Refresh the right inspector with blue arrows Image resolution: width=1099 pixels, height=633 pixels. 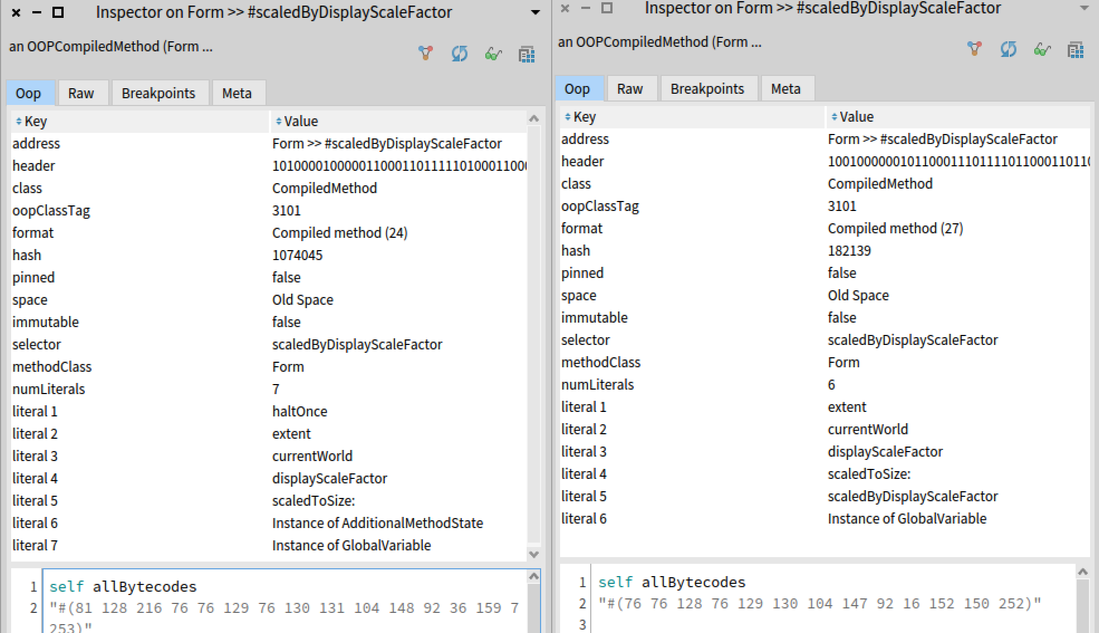pyautogui.click(x=1008, y=49)
